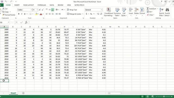Align text right in cells
Screen dimensions: 174x98
(x=52, y=14)
